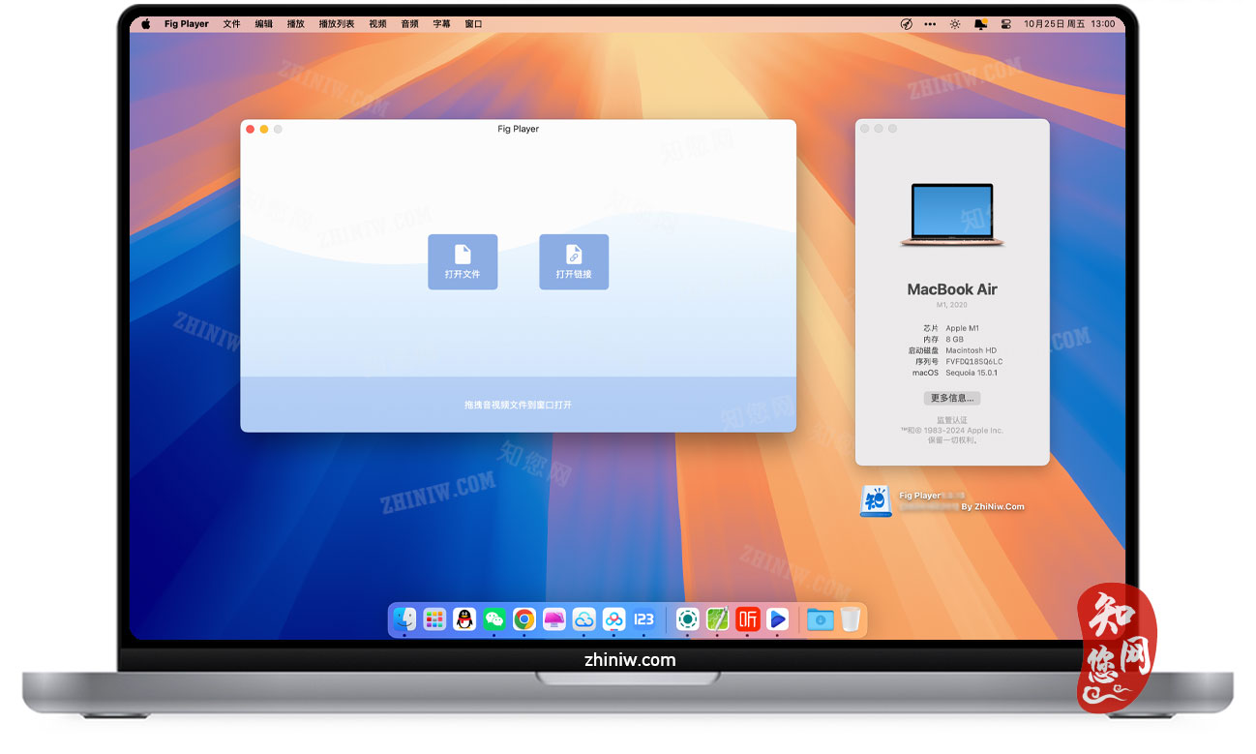
Task: Open the pink monitor app in dock
Action: click(554, 619)
